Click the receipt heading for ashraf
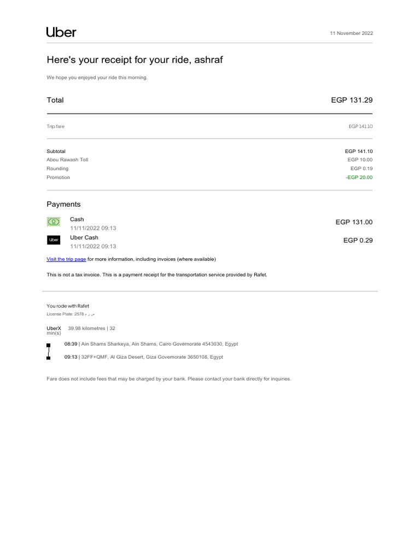This screenshot has width=420, height=560. [x=135, y=60]
